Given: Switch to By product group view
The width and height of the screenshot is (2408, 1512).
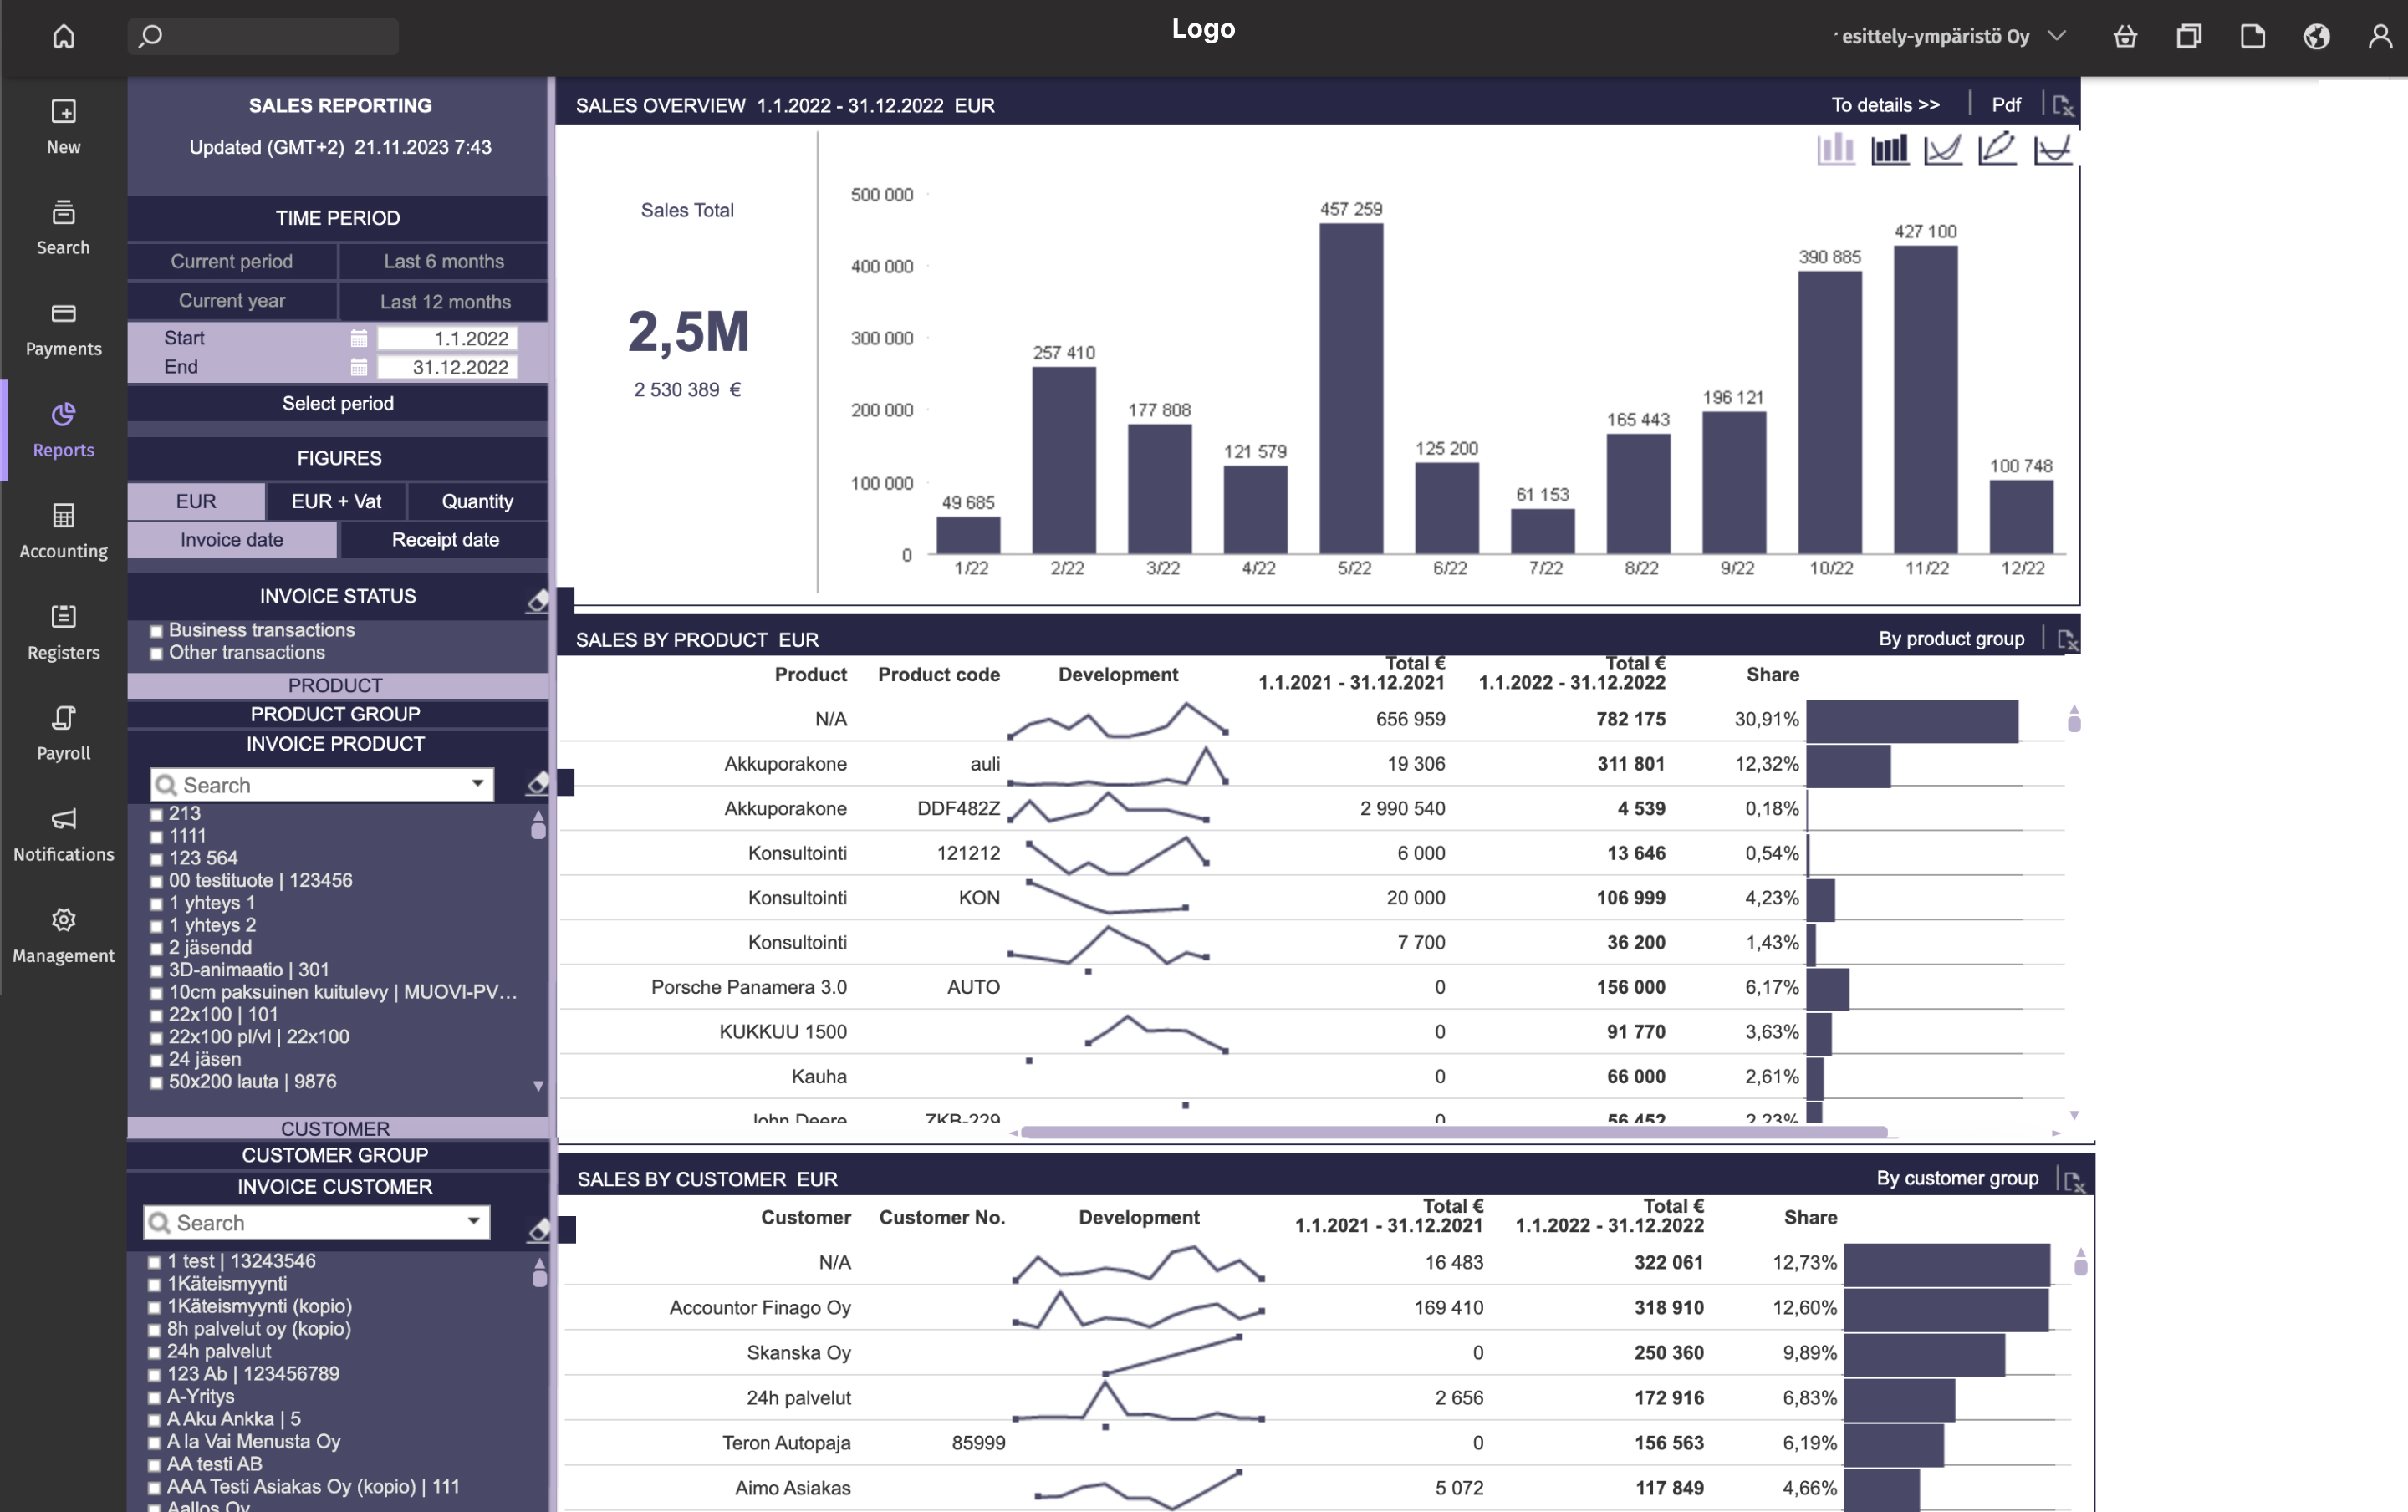Looking at the screenshot, I should 1951,639.
